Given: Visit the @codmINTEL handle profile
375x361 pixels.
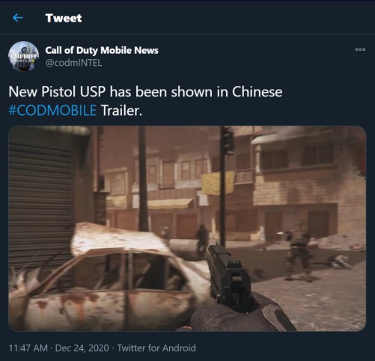Looking at the screenshot, I should click(x=73, y=63).
